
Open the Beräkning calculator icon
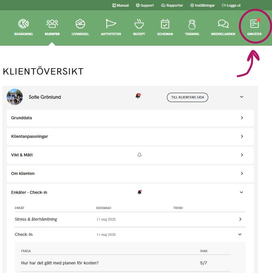23,24
